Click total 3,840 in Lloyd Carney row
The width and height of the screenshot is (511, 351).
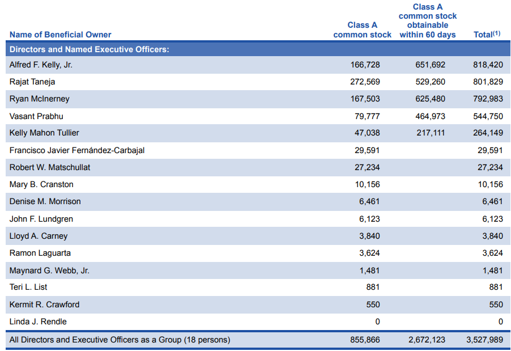tap(492, 236)
